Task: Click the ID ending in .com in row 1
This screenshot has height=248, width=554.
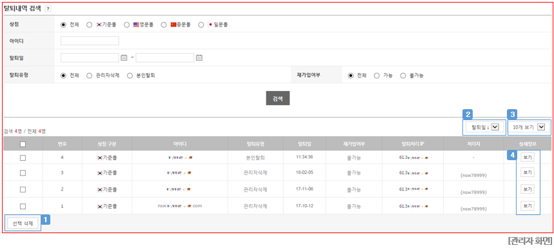Action: (180, 205)
